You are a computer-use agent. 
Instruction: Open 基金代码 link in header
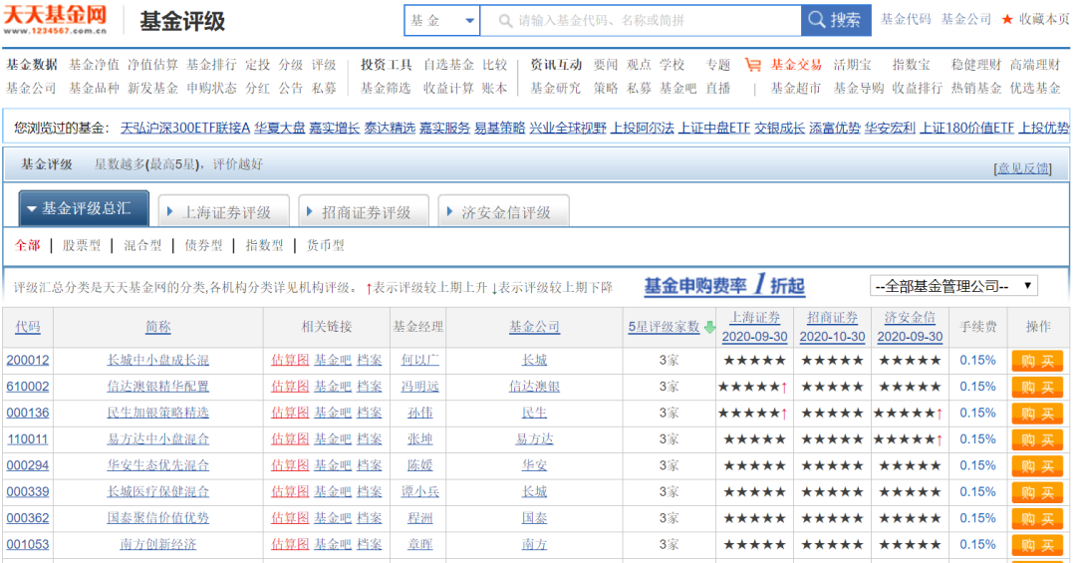pyautogui.click(x=906, y=19)
